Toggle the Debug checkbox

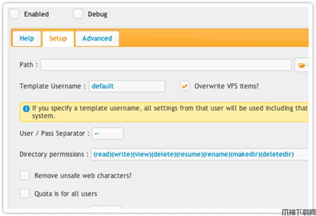[x=78, y=14]
